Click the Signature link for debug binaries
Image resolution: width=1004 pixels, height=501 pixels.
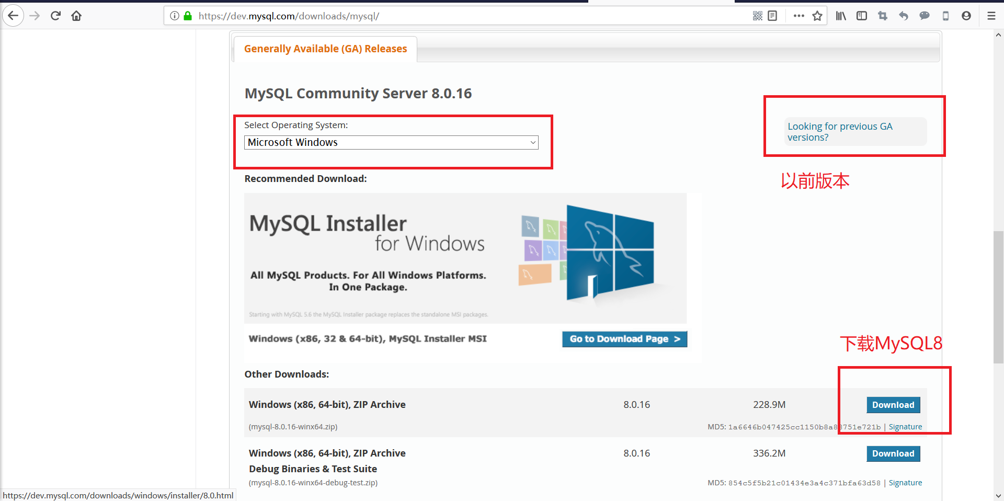(905, 482)
